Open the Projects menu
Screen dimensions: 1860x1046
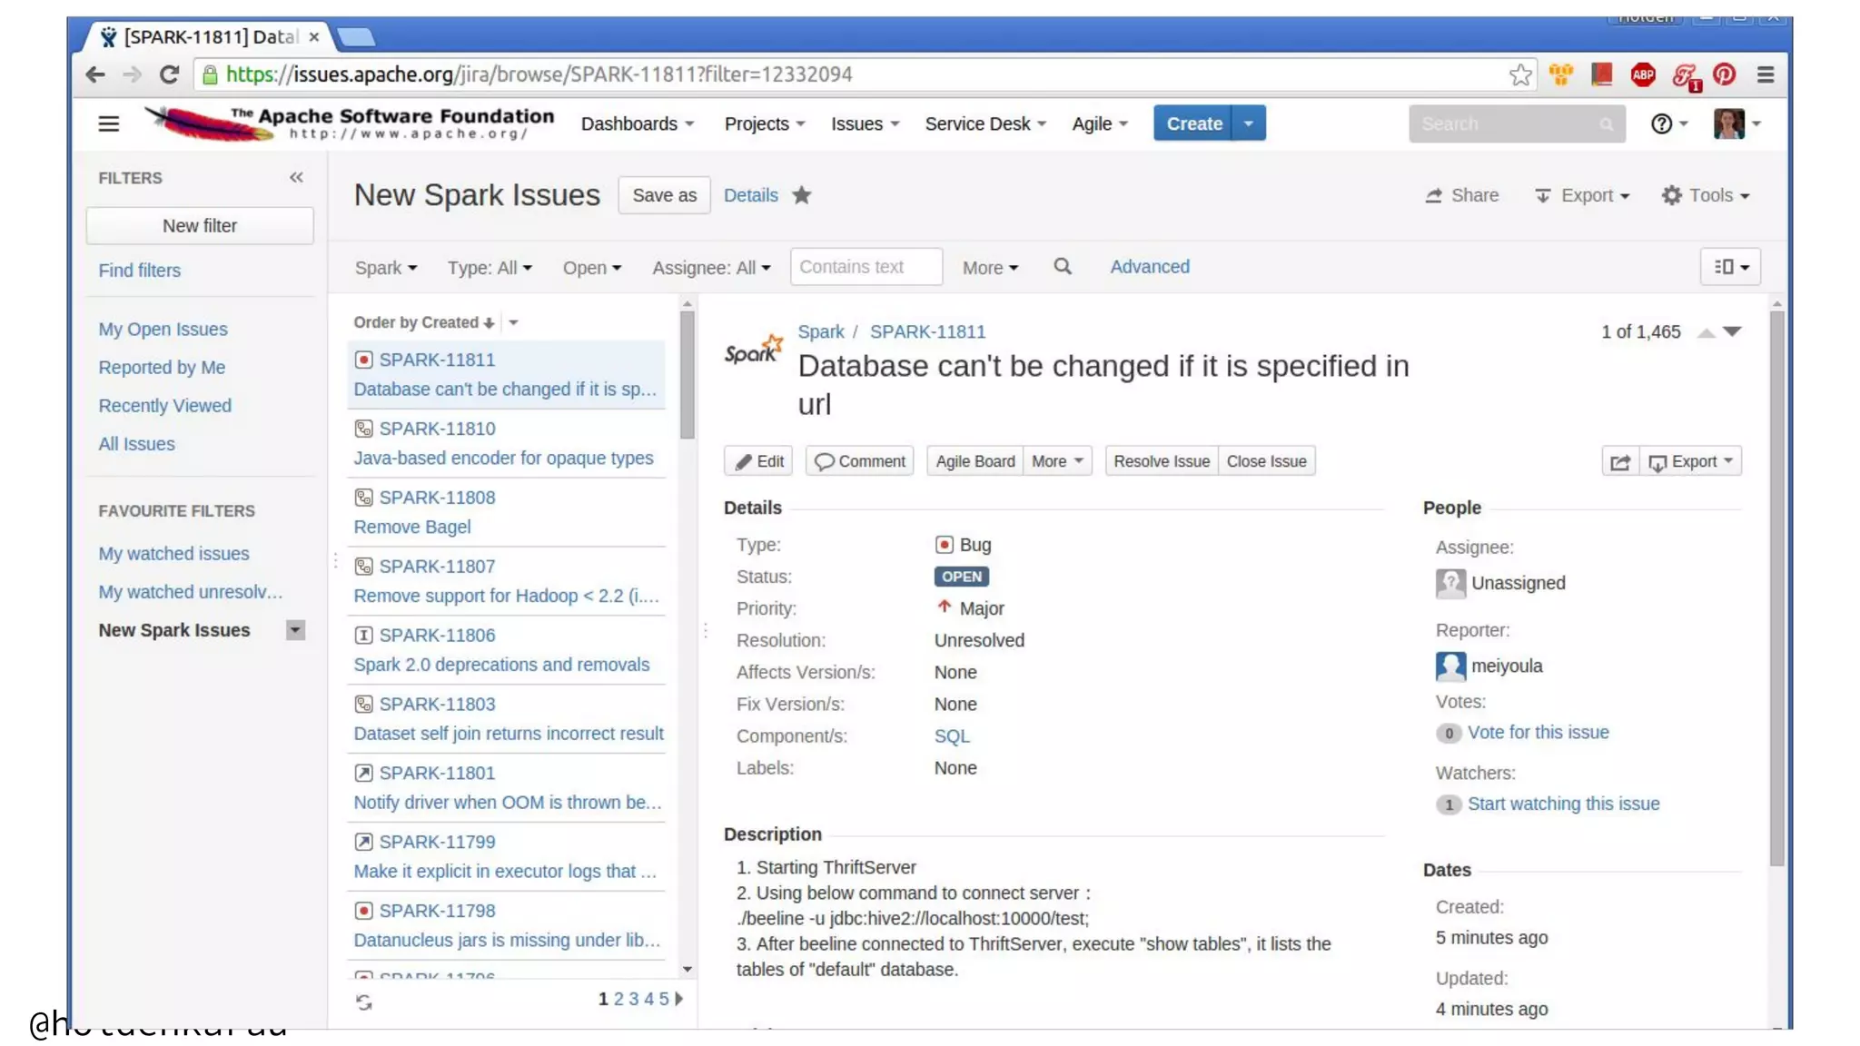tap(764, 123)
